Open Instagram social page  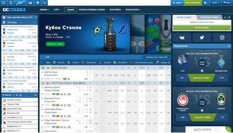coord(222,38)
